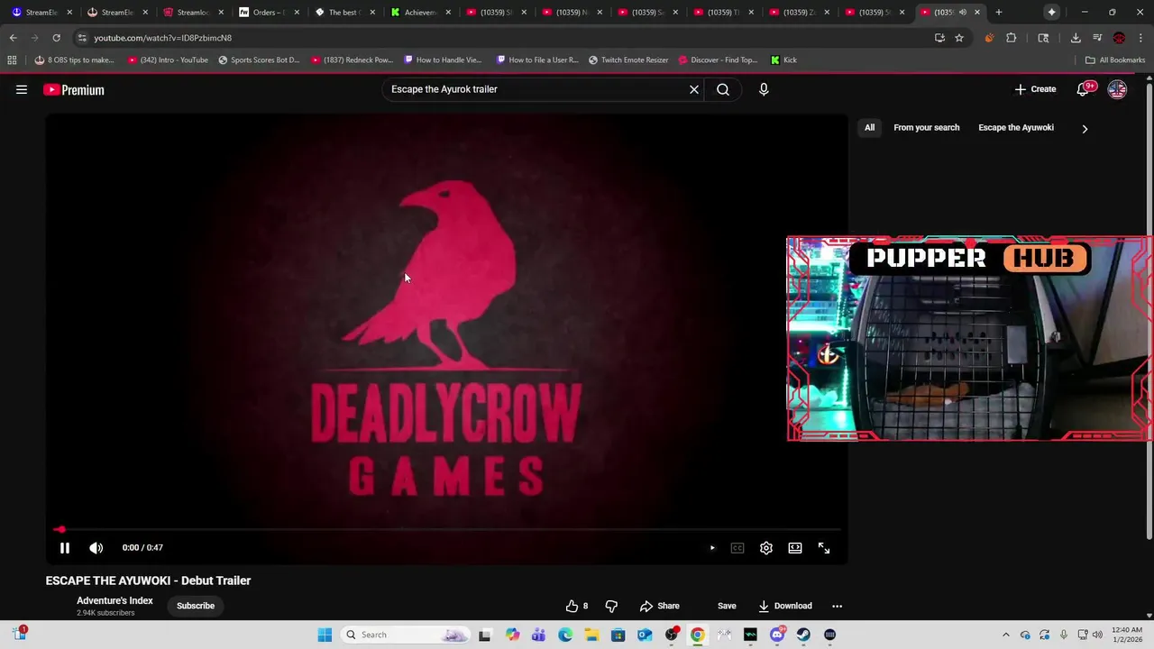Switch to the Orders tab
Viewport: 1154px width, 649px height.
(x=270, y=13)
